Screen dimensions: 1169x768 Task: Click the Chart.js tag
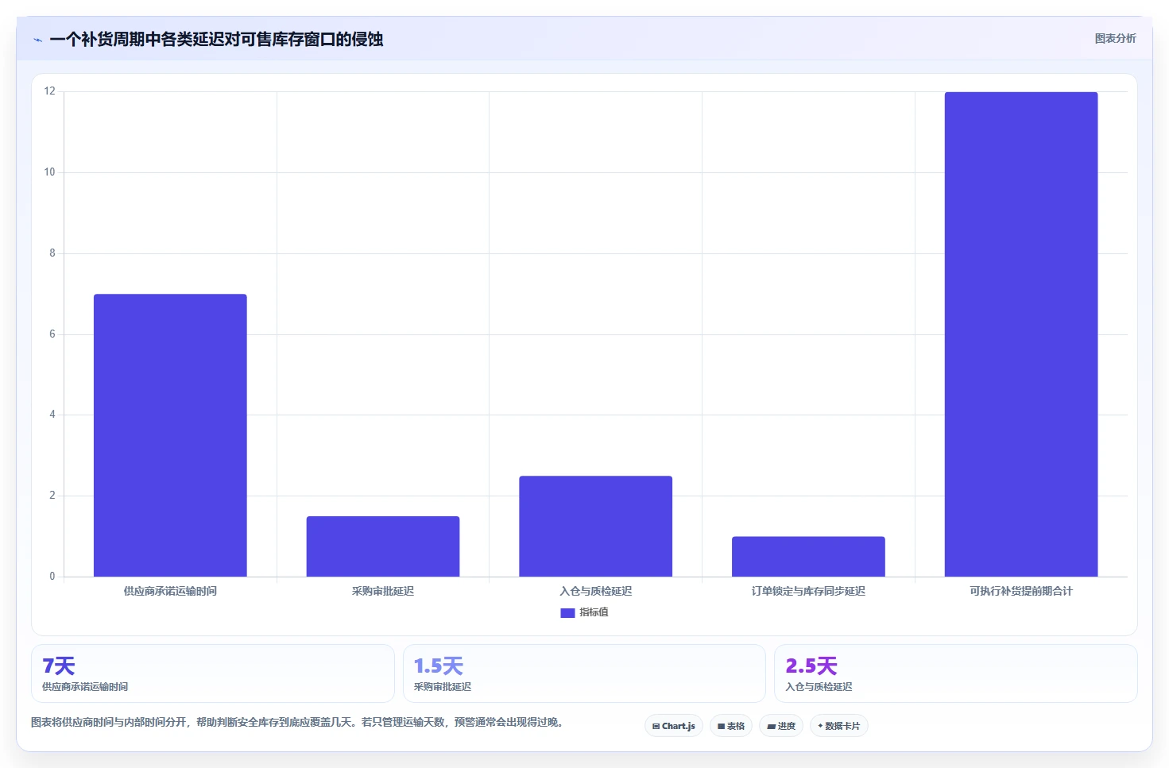point(674,726)
